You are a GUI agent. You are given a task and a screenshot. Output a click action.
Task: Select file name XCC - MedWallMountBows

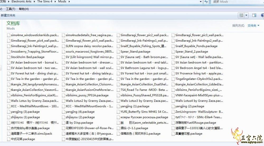[x=35, y=106]
